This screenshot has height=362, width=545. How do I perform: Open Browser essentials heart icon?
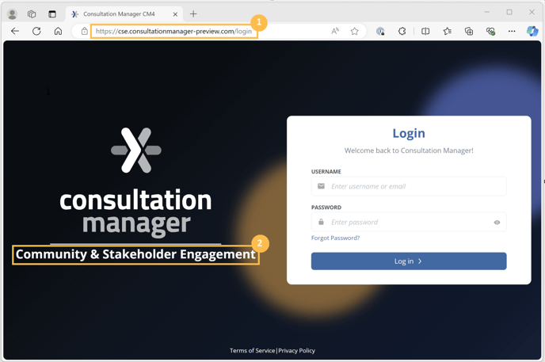click(x=490, y=31)
